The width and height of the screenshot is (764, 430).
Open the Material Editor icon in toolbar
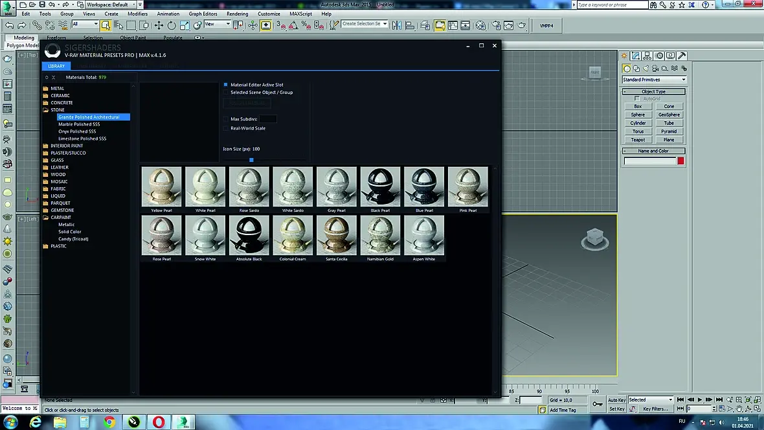(x=480, y=25)
